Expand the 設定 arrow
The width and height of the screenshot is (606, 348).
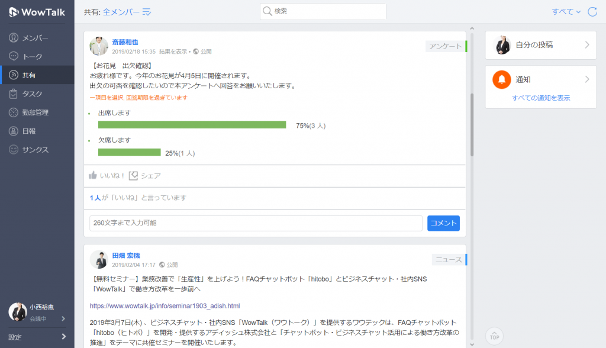64,337
